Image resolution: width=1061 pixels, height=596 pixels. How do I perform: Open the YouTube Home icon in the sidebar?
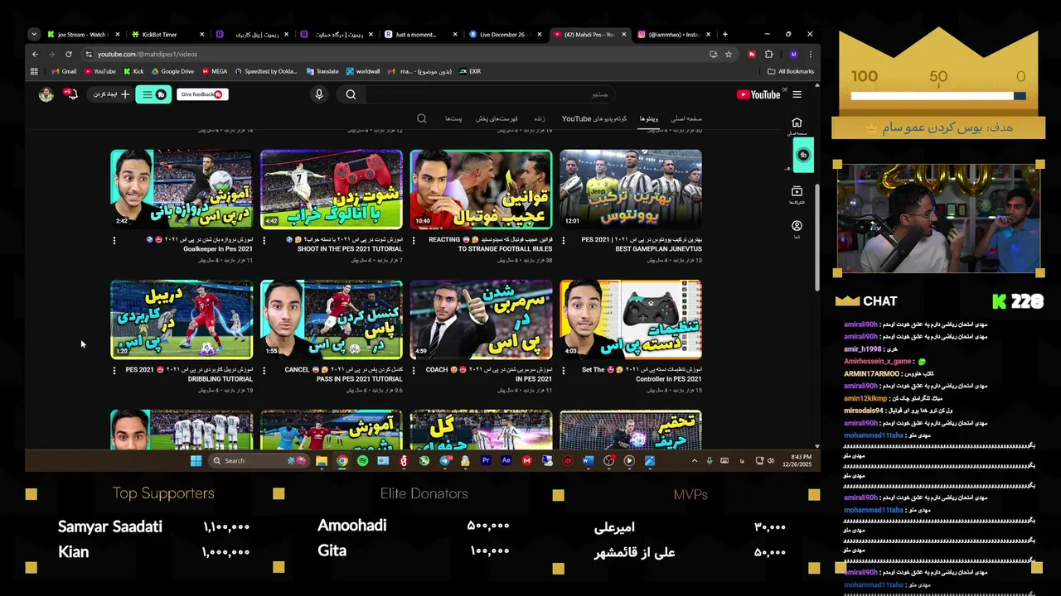[797, 123]
